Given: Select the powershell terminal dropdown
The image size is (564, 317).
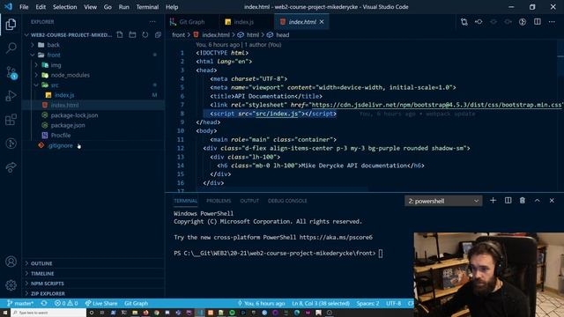Looking at the screenshot, I should (x=443, y=201).
